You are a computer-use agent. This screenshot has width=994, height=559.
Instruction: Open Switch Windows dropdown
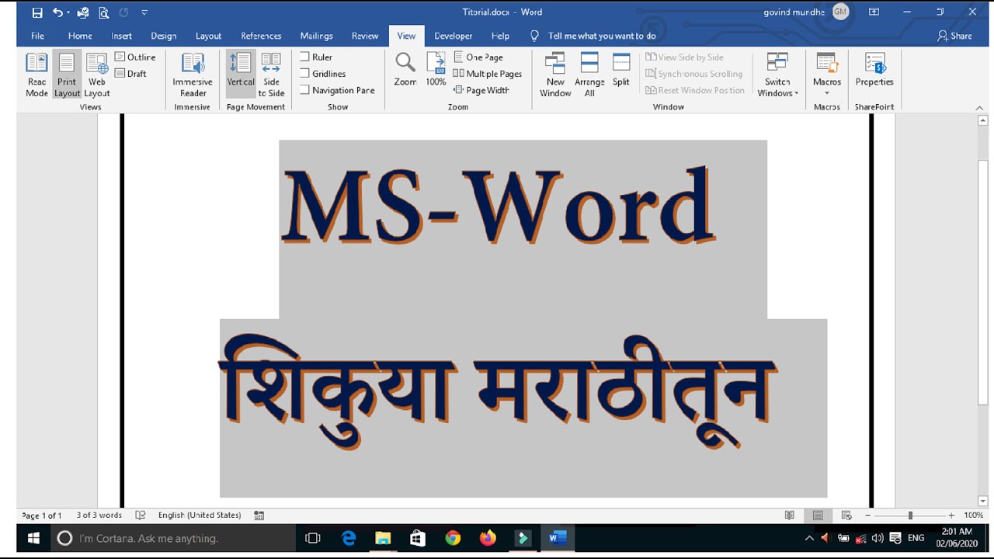777,75
